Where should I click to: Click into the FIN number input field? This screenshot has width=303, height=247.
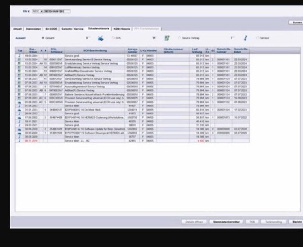point(57,11)
